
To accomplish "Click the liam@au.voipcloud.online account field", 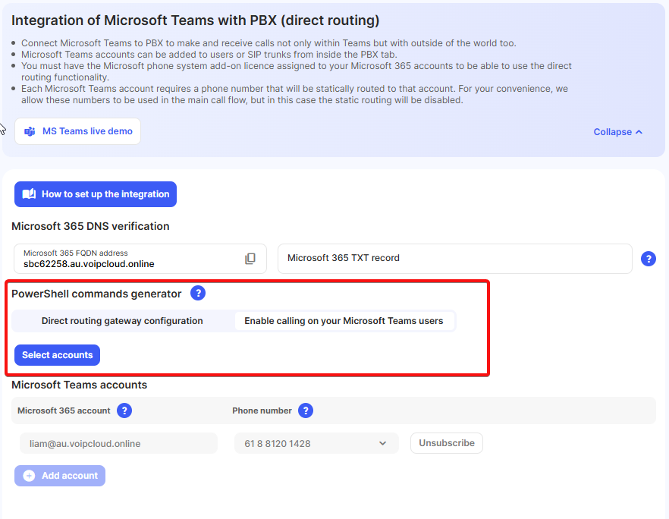I will coord(118,443).
